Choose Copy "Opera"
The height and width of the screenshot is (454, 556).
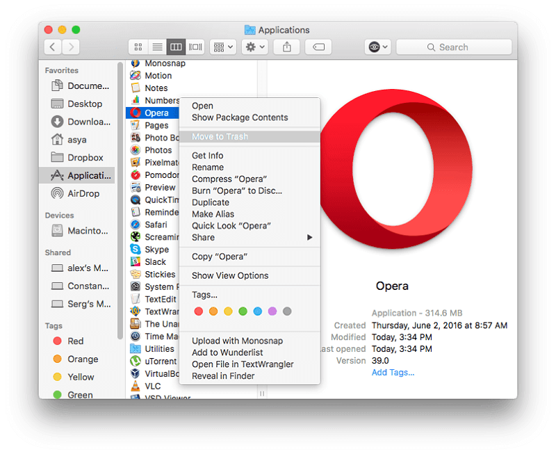click(250, 257)
